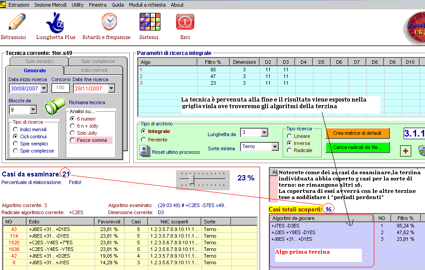
Task: Click the NG column header in results grid
Action: pos(14,222)
